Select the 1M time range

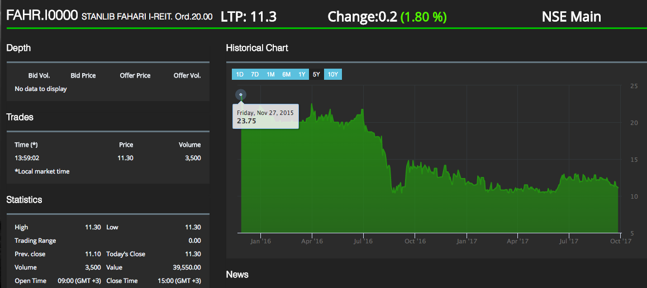tap(270, 74)
